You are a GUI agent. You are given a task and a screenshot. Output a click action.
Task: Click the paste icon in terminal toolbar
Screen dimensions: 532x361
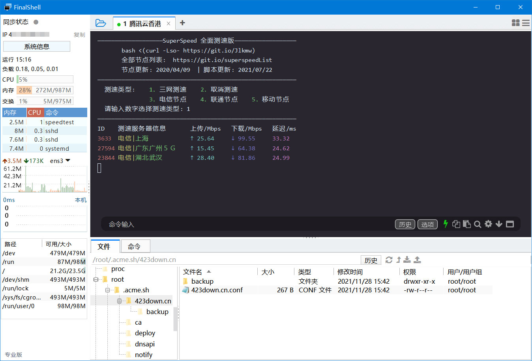click(x=467, y=224)
